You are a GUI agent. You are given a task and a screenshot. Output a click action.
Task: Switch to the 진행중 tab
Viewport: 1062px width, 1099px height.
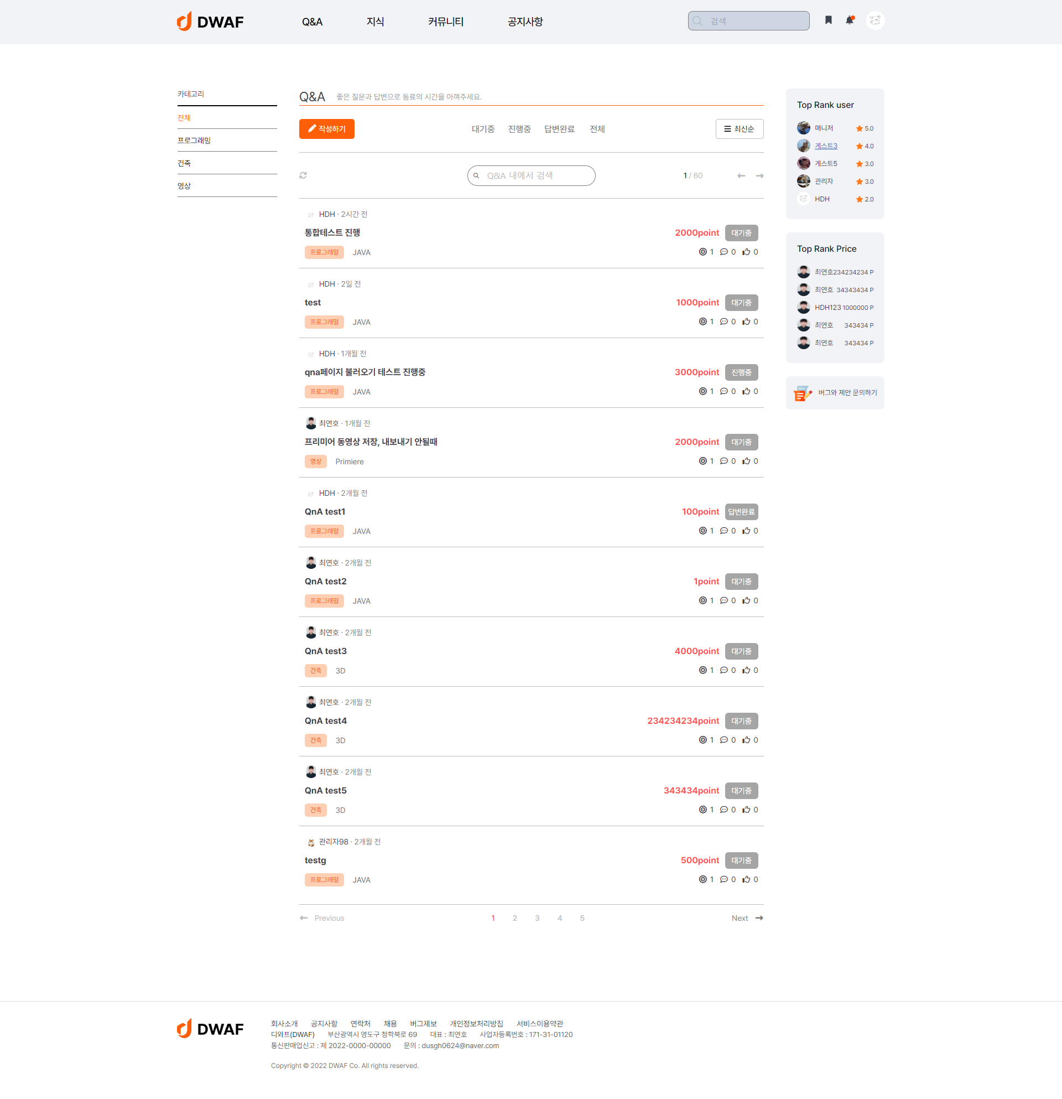coord(518,129)
